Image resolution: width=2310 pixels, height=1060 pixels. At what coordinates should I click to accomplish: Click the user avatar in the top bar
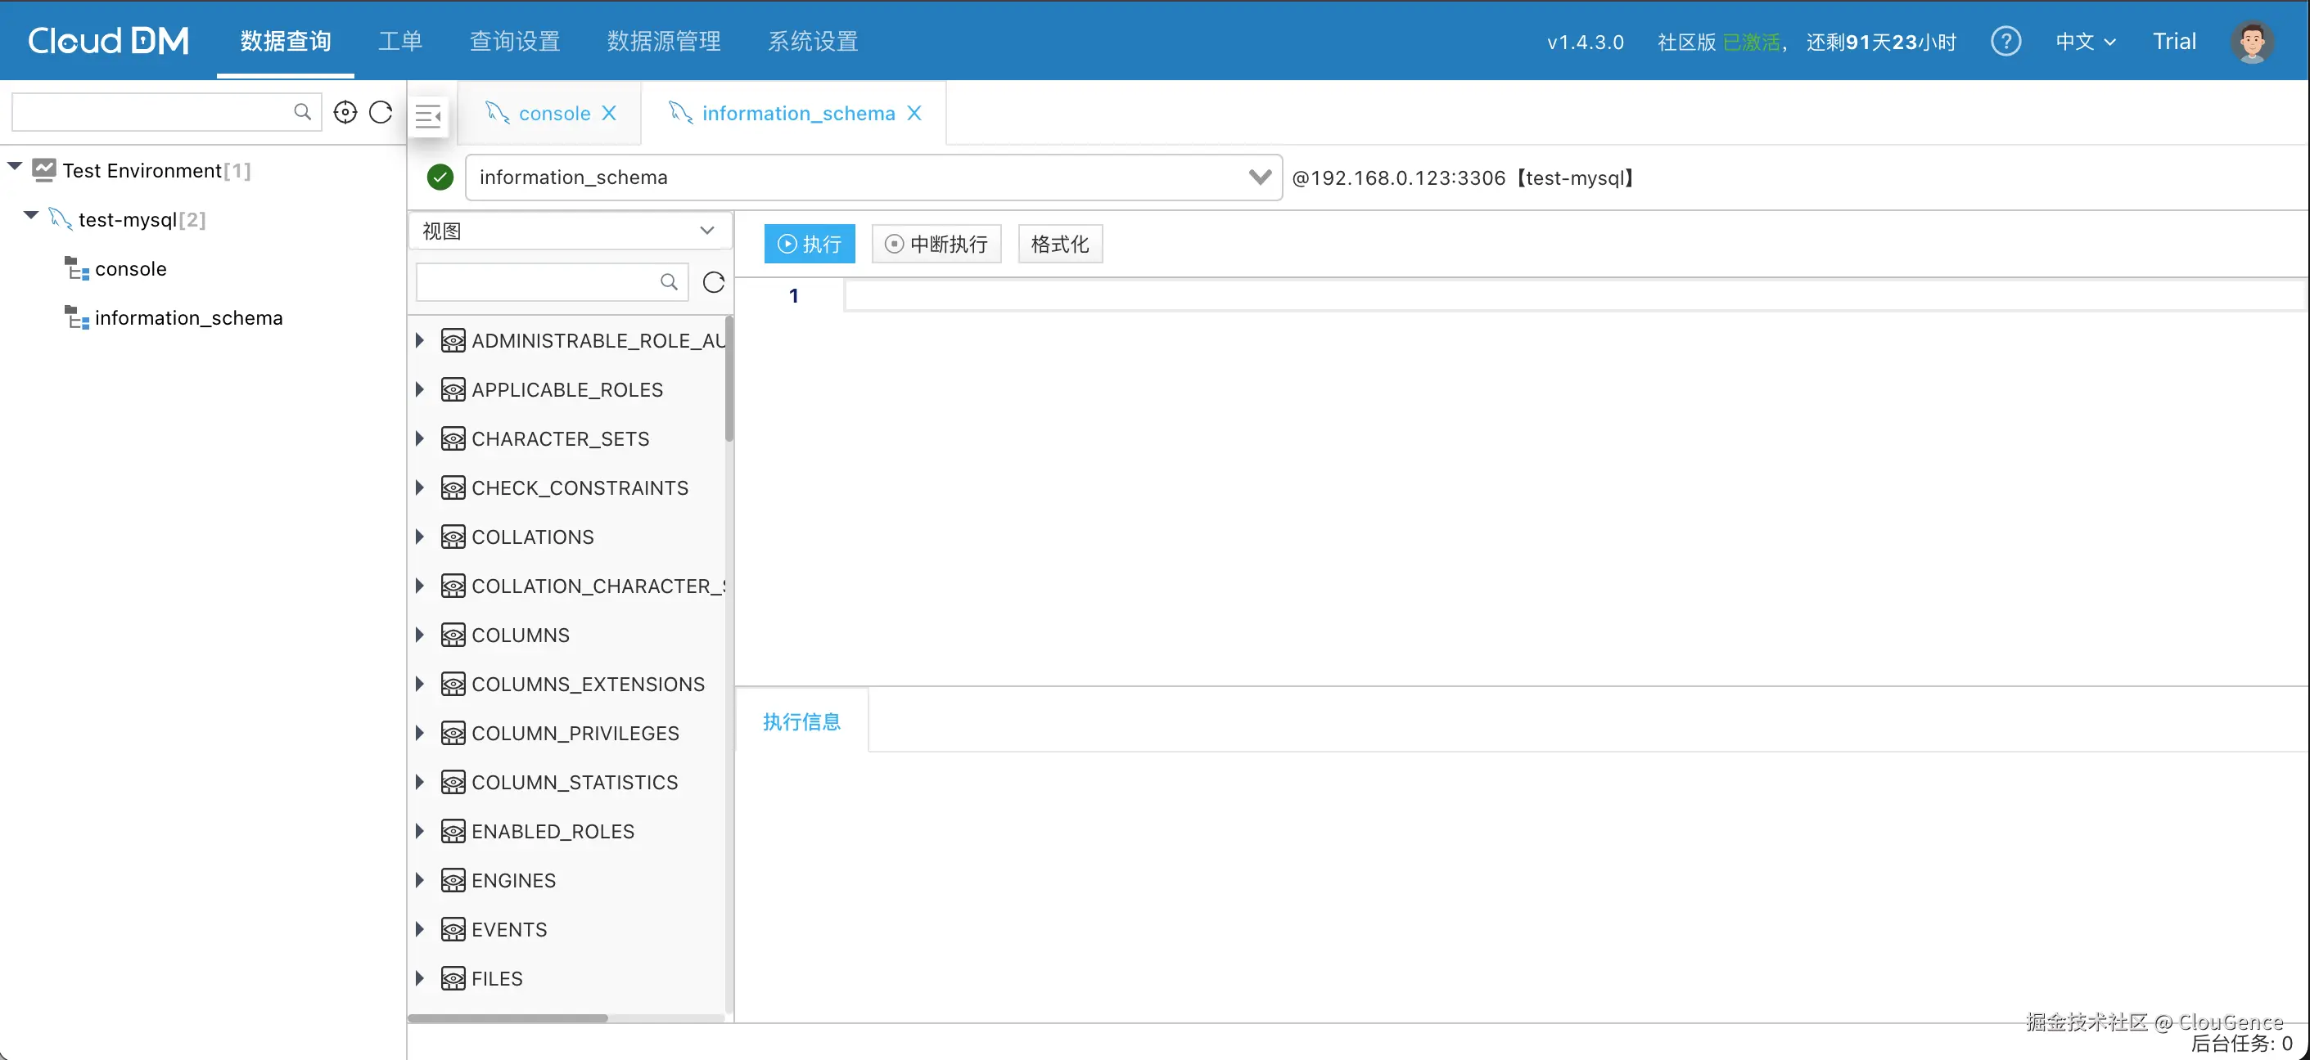2251,41
